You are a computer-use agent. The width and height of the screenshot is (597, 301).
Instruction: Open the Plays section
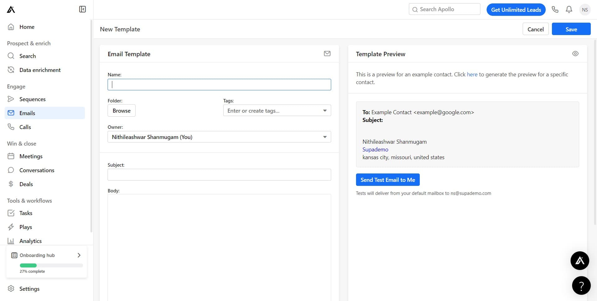25,227
